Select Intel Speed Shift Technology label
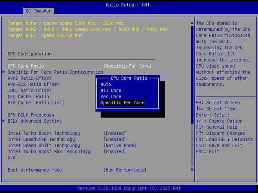258x193 pixels. (x=44, y=145)
